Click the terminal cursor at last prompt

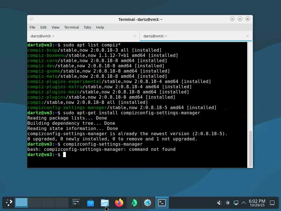(x=64, y=154)
